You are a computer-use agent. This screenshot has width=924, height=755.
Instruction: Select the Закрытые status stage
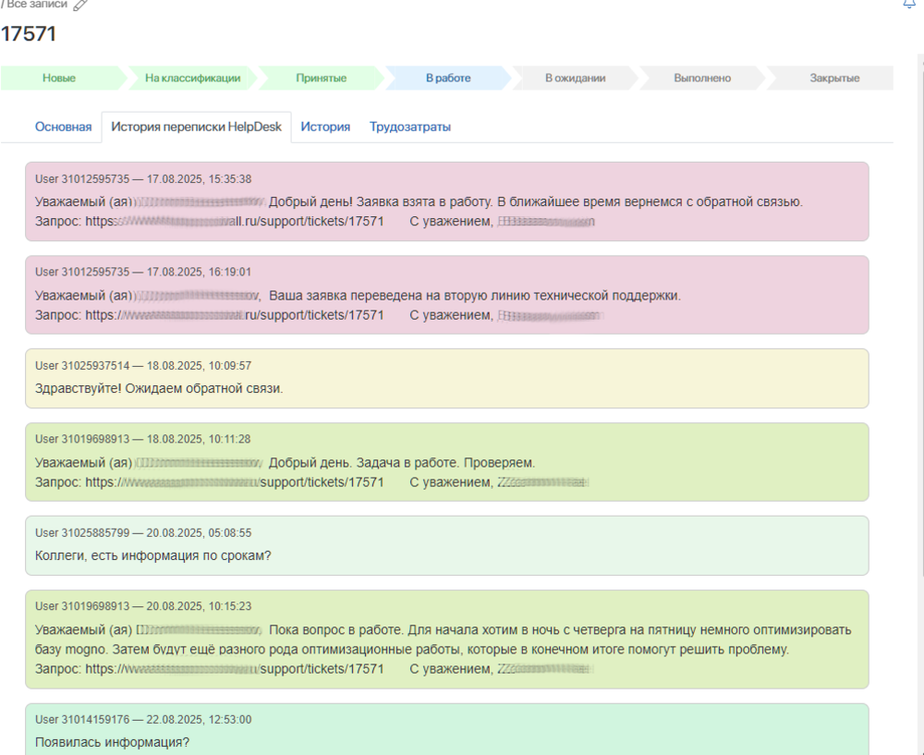[834, 79]
